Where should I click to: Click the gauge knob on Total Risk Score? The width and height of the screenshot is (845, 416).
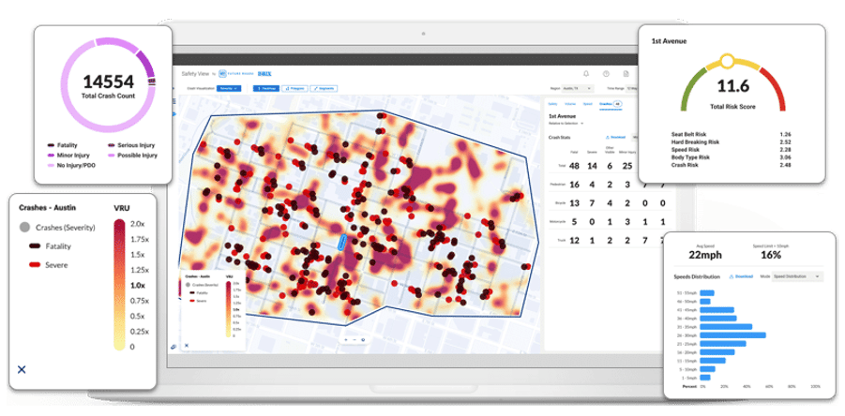(x=727, y=61)
